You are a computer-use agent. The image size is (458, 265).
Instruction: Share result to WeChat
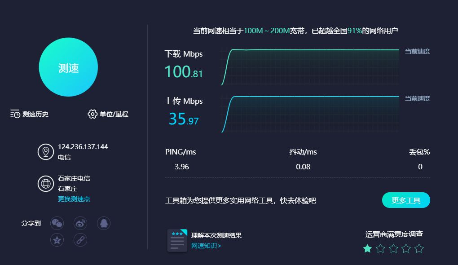(57, 224)
